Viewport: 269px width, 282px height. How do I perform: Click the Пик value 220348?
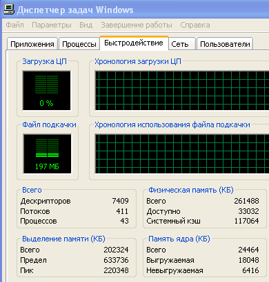[x=116, y=270]
